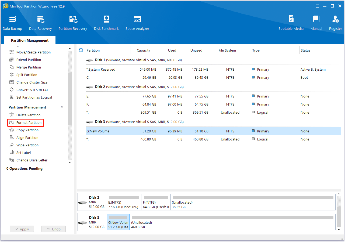Select the G:New Volume row
This screenshot has height=242, width=345.
pos(213,131)
